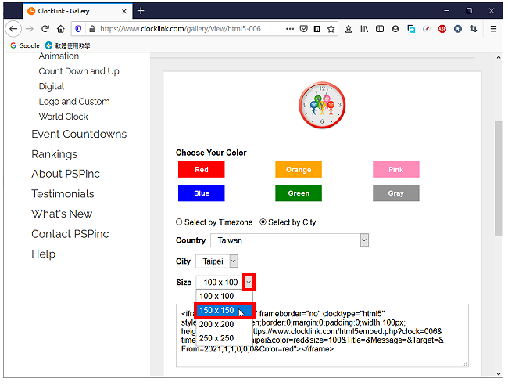The image size is (508, 389).
Task: Open the downloads tray toolbar icon
Action: click(349, 29)
